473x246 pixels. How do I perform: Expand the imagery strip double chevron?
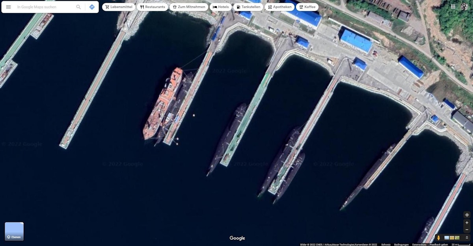pos(467,238)
